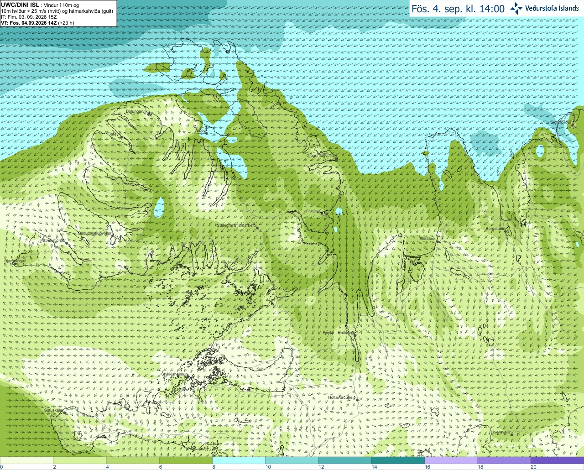Viewport: 584px width, 470px height.
Task: Click the Fös. 4. sep. kl. 14:00 timestamp
Action: click(x=458, y=9)
